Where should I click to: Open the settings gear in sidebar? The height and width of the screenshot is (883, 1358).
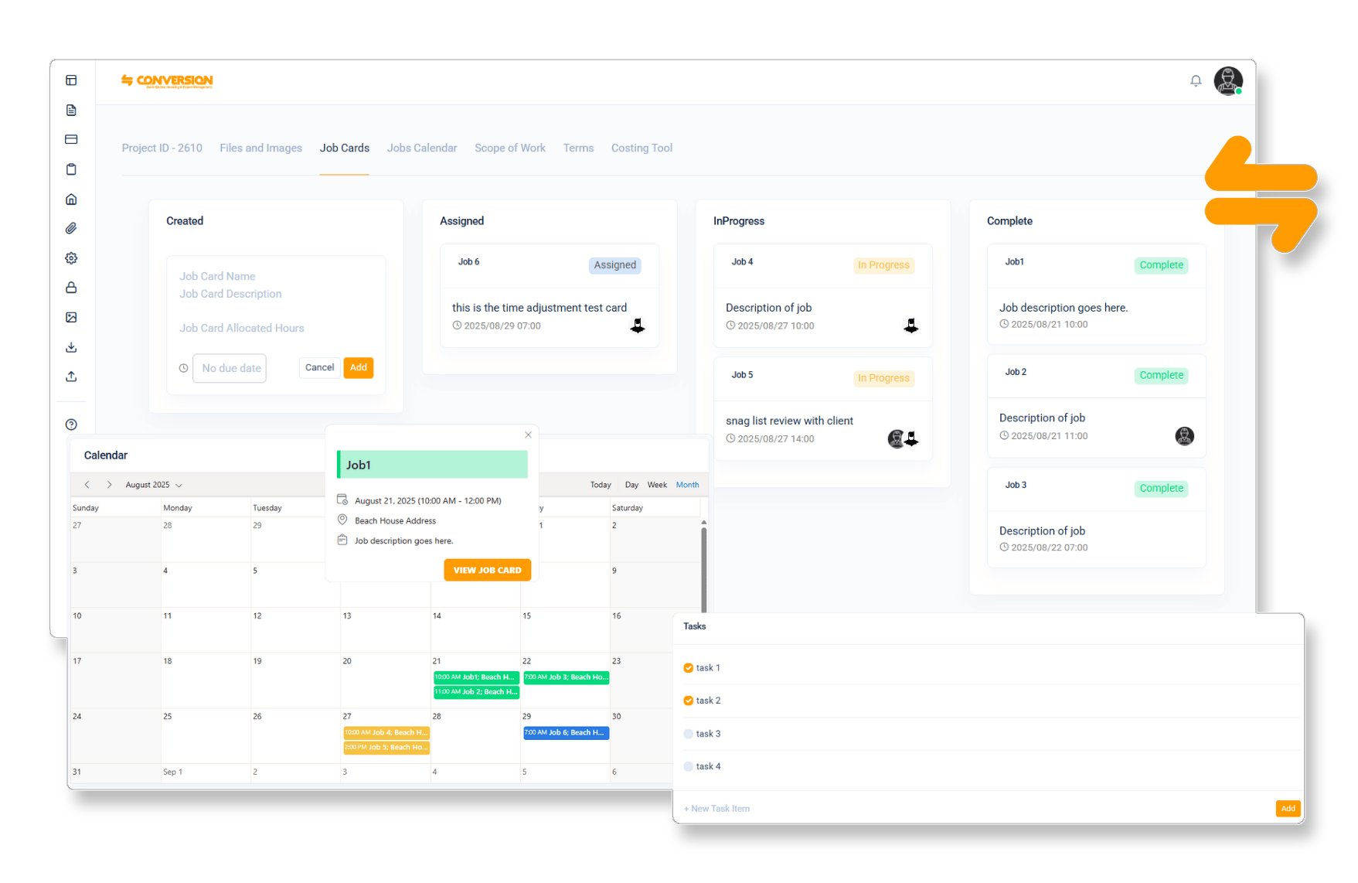(71, 258)
